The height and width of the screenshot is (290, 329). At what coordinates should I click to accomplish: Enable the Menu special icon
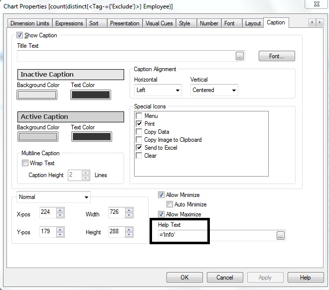[139, 116]
